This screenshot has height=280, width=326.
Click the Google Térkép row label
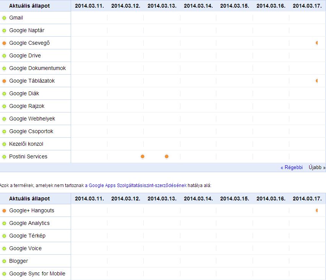[x=27, y=236]
